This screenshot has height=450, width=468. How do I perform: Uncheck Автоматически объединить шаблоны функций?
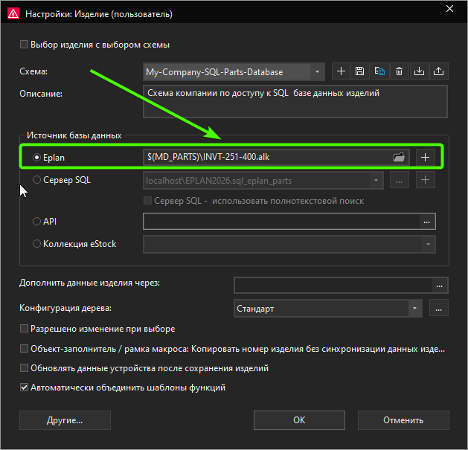point(24,388)
